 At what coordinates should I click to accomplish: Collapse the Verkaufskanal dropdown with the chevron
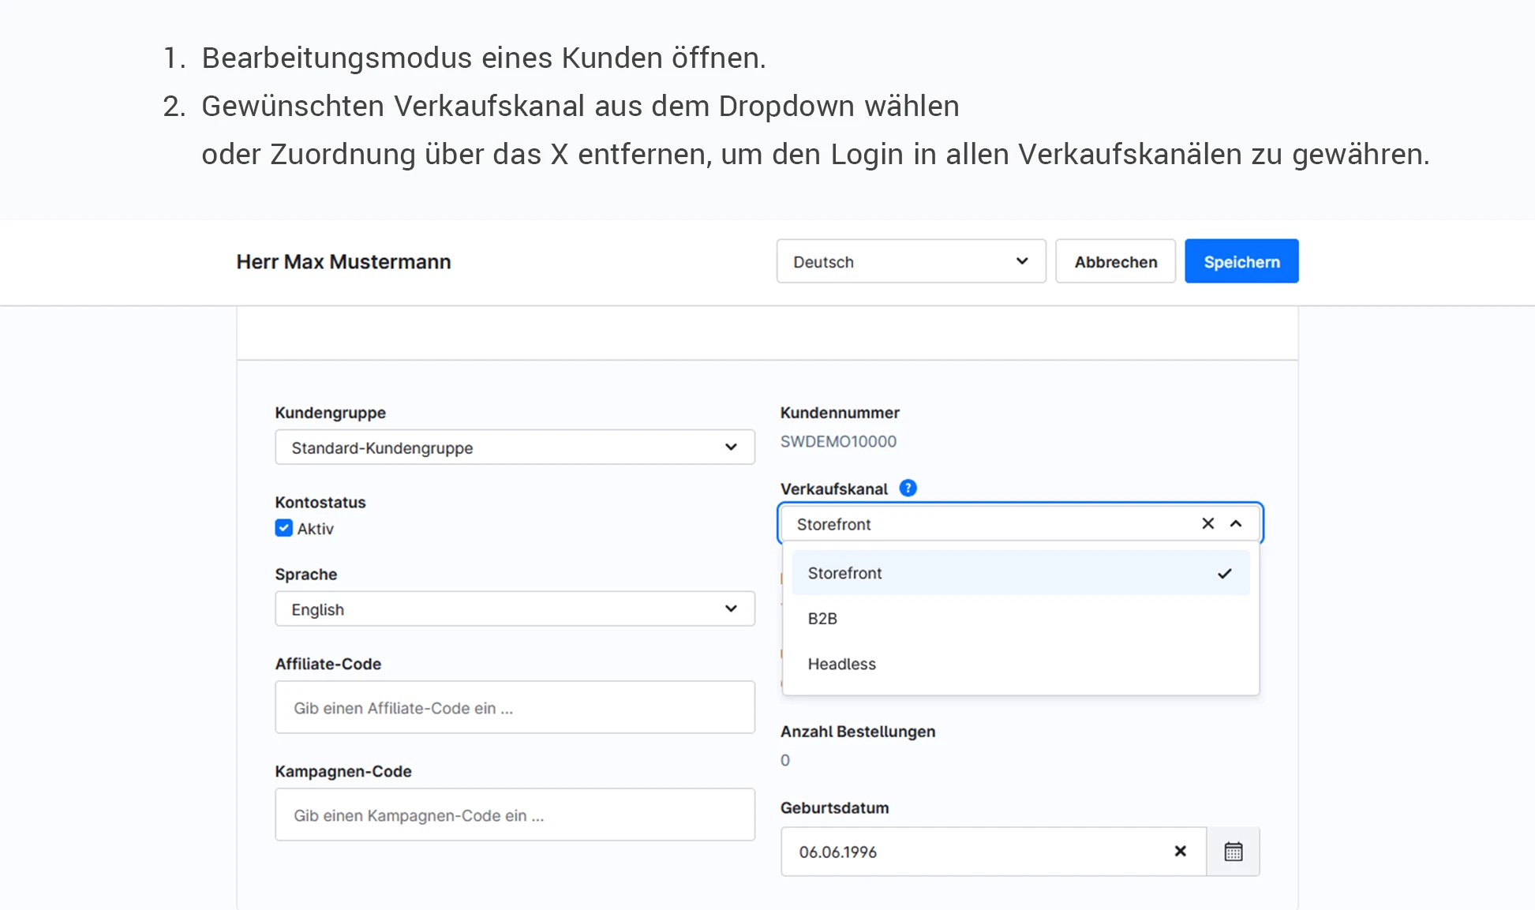(1236, 523)
